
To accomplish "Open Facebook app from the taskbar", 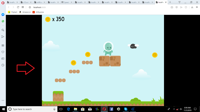I will point(111,109).
